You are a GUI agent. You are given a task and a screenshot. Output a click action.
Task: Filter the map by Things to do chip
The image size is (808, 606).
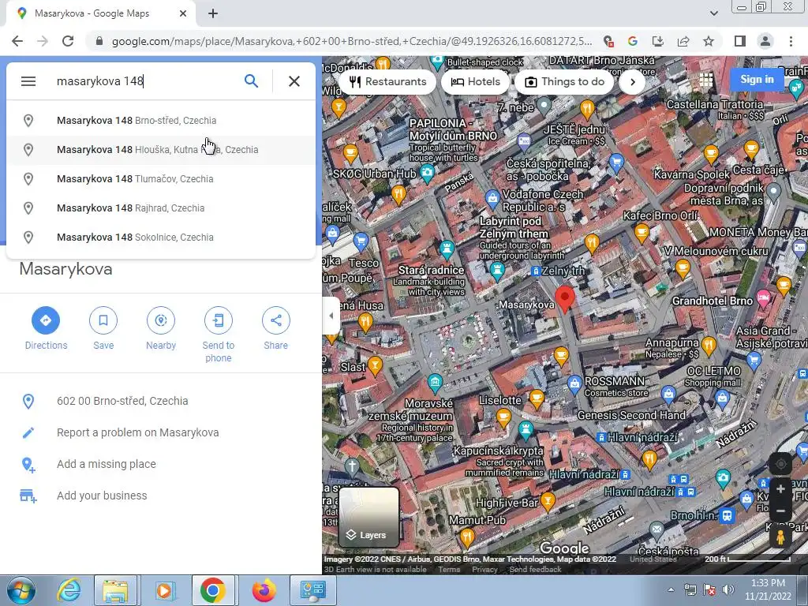pyautogui.click(x=564, y=82)
